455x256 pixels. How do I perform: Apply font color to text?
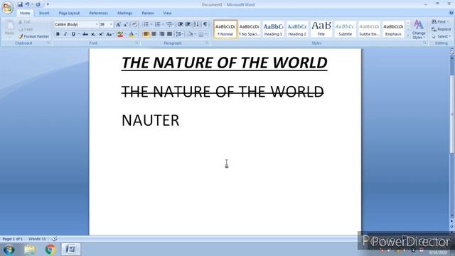(x=131, y=34)
